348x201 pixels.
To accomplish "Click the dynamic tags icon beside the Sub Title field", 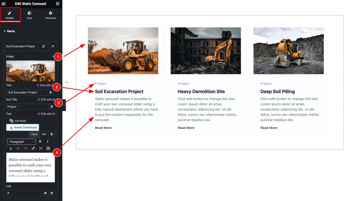I will [52, 107].
